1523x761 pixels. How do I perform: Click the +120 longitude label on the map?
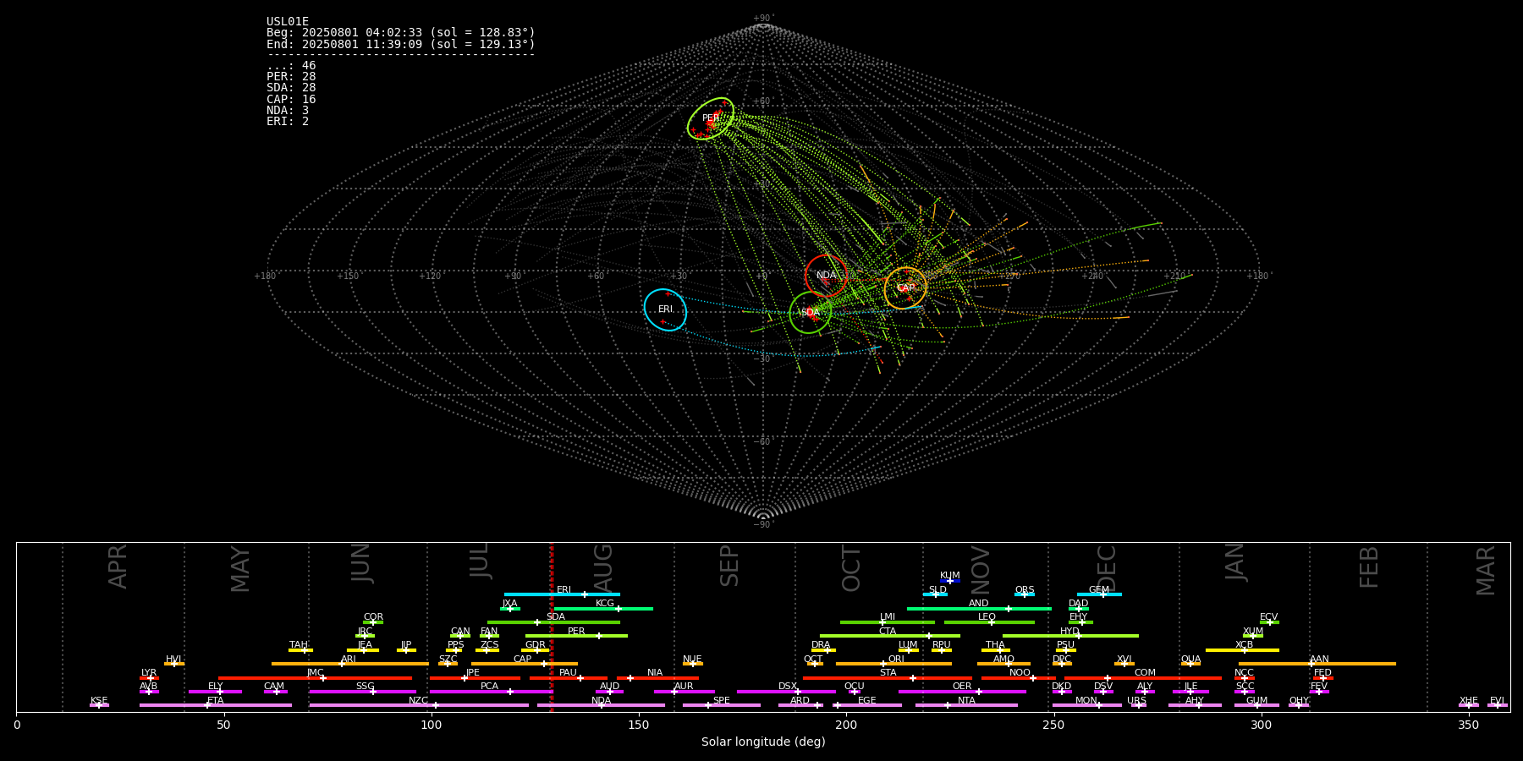(x=430, y=276)
